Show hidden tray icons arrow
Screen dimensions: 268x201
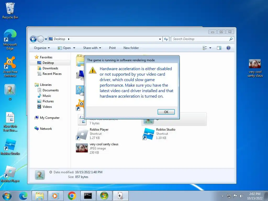[x=222, y=196]
